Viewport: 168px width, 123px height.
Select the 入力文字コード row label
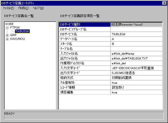coord(85,68)
